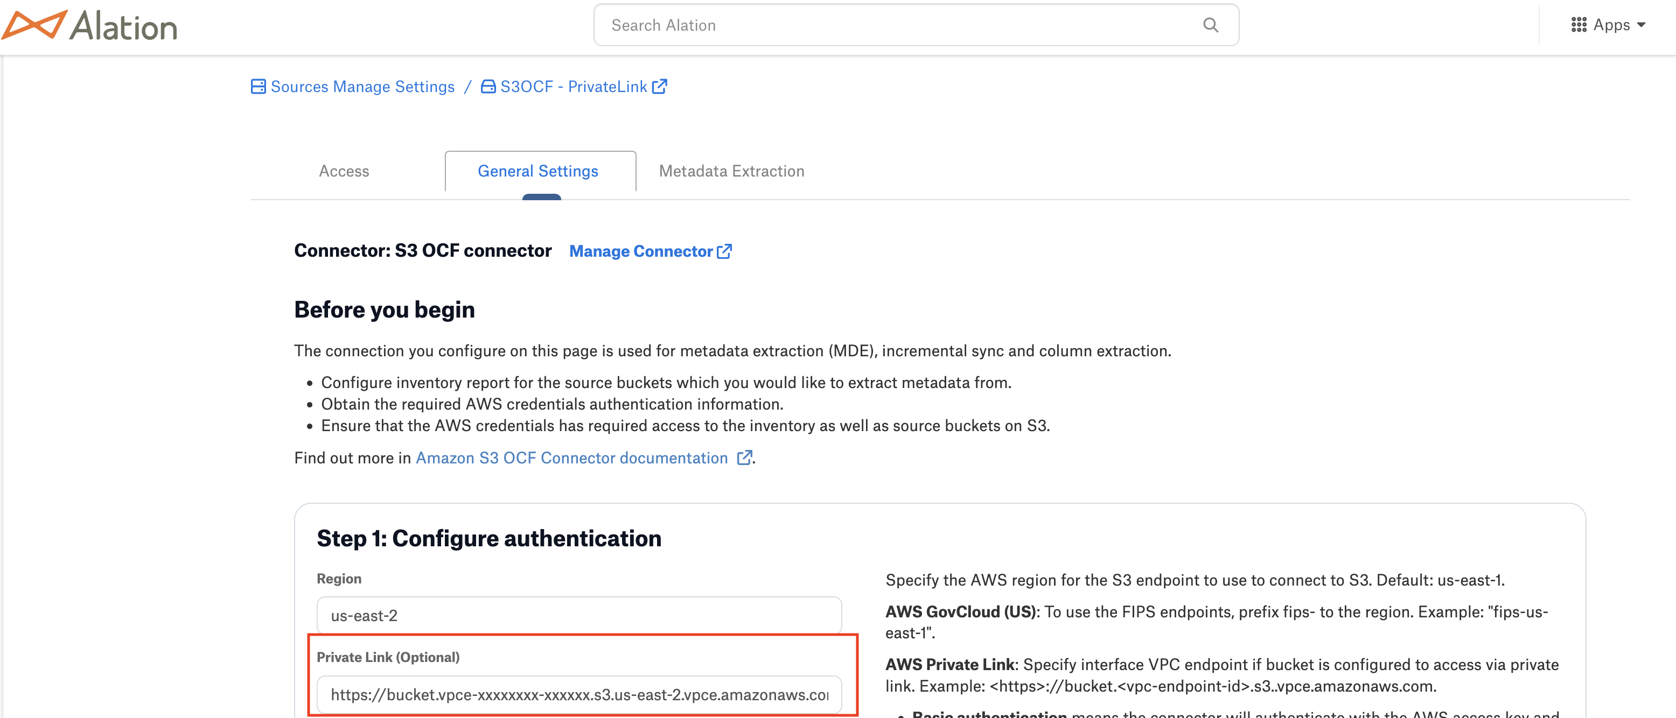1676x718 pixels.
Task: Open S3OCF - PrivateLink breadcrumb link
Action: (x=573, y=87)
